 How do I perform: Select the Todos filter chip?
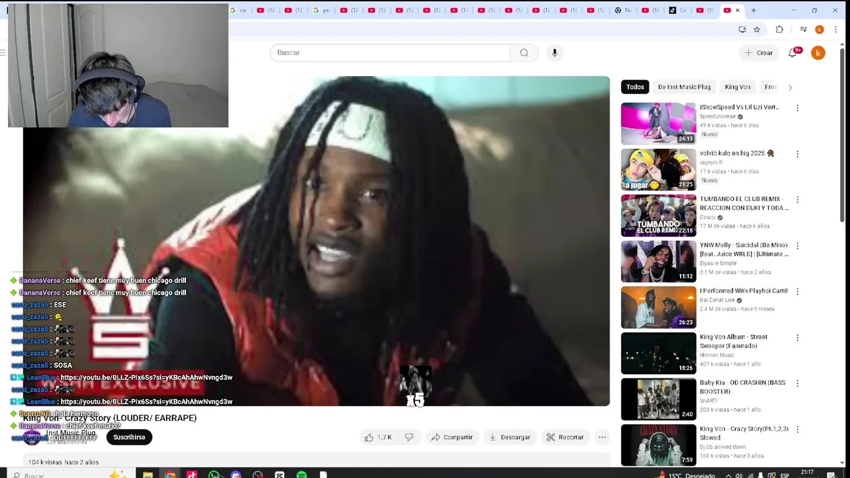(x=635, y=87)
